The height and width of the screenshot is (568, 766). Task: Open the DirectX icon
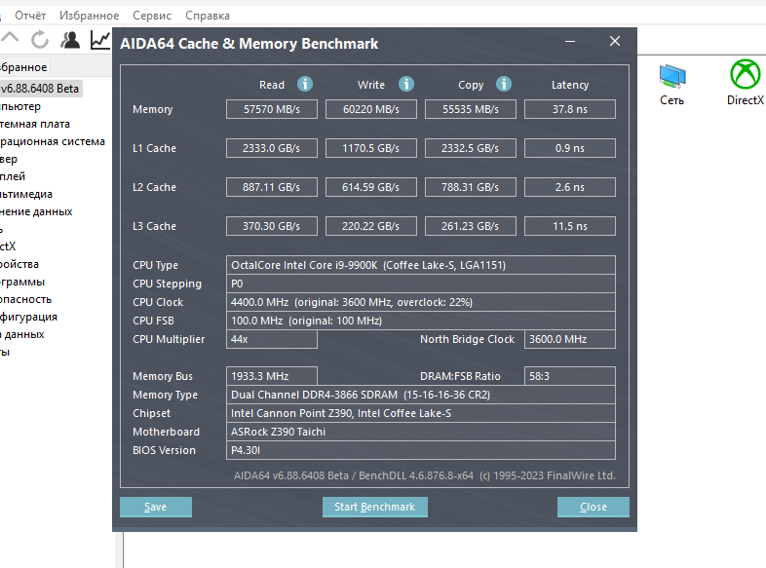[x=745, y=83]
